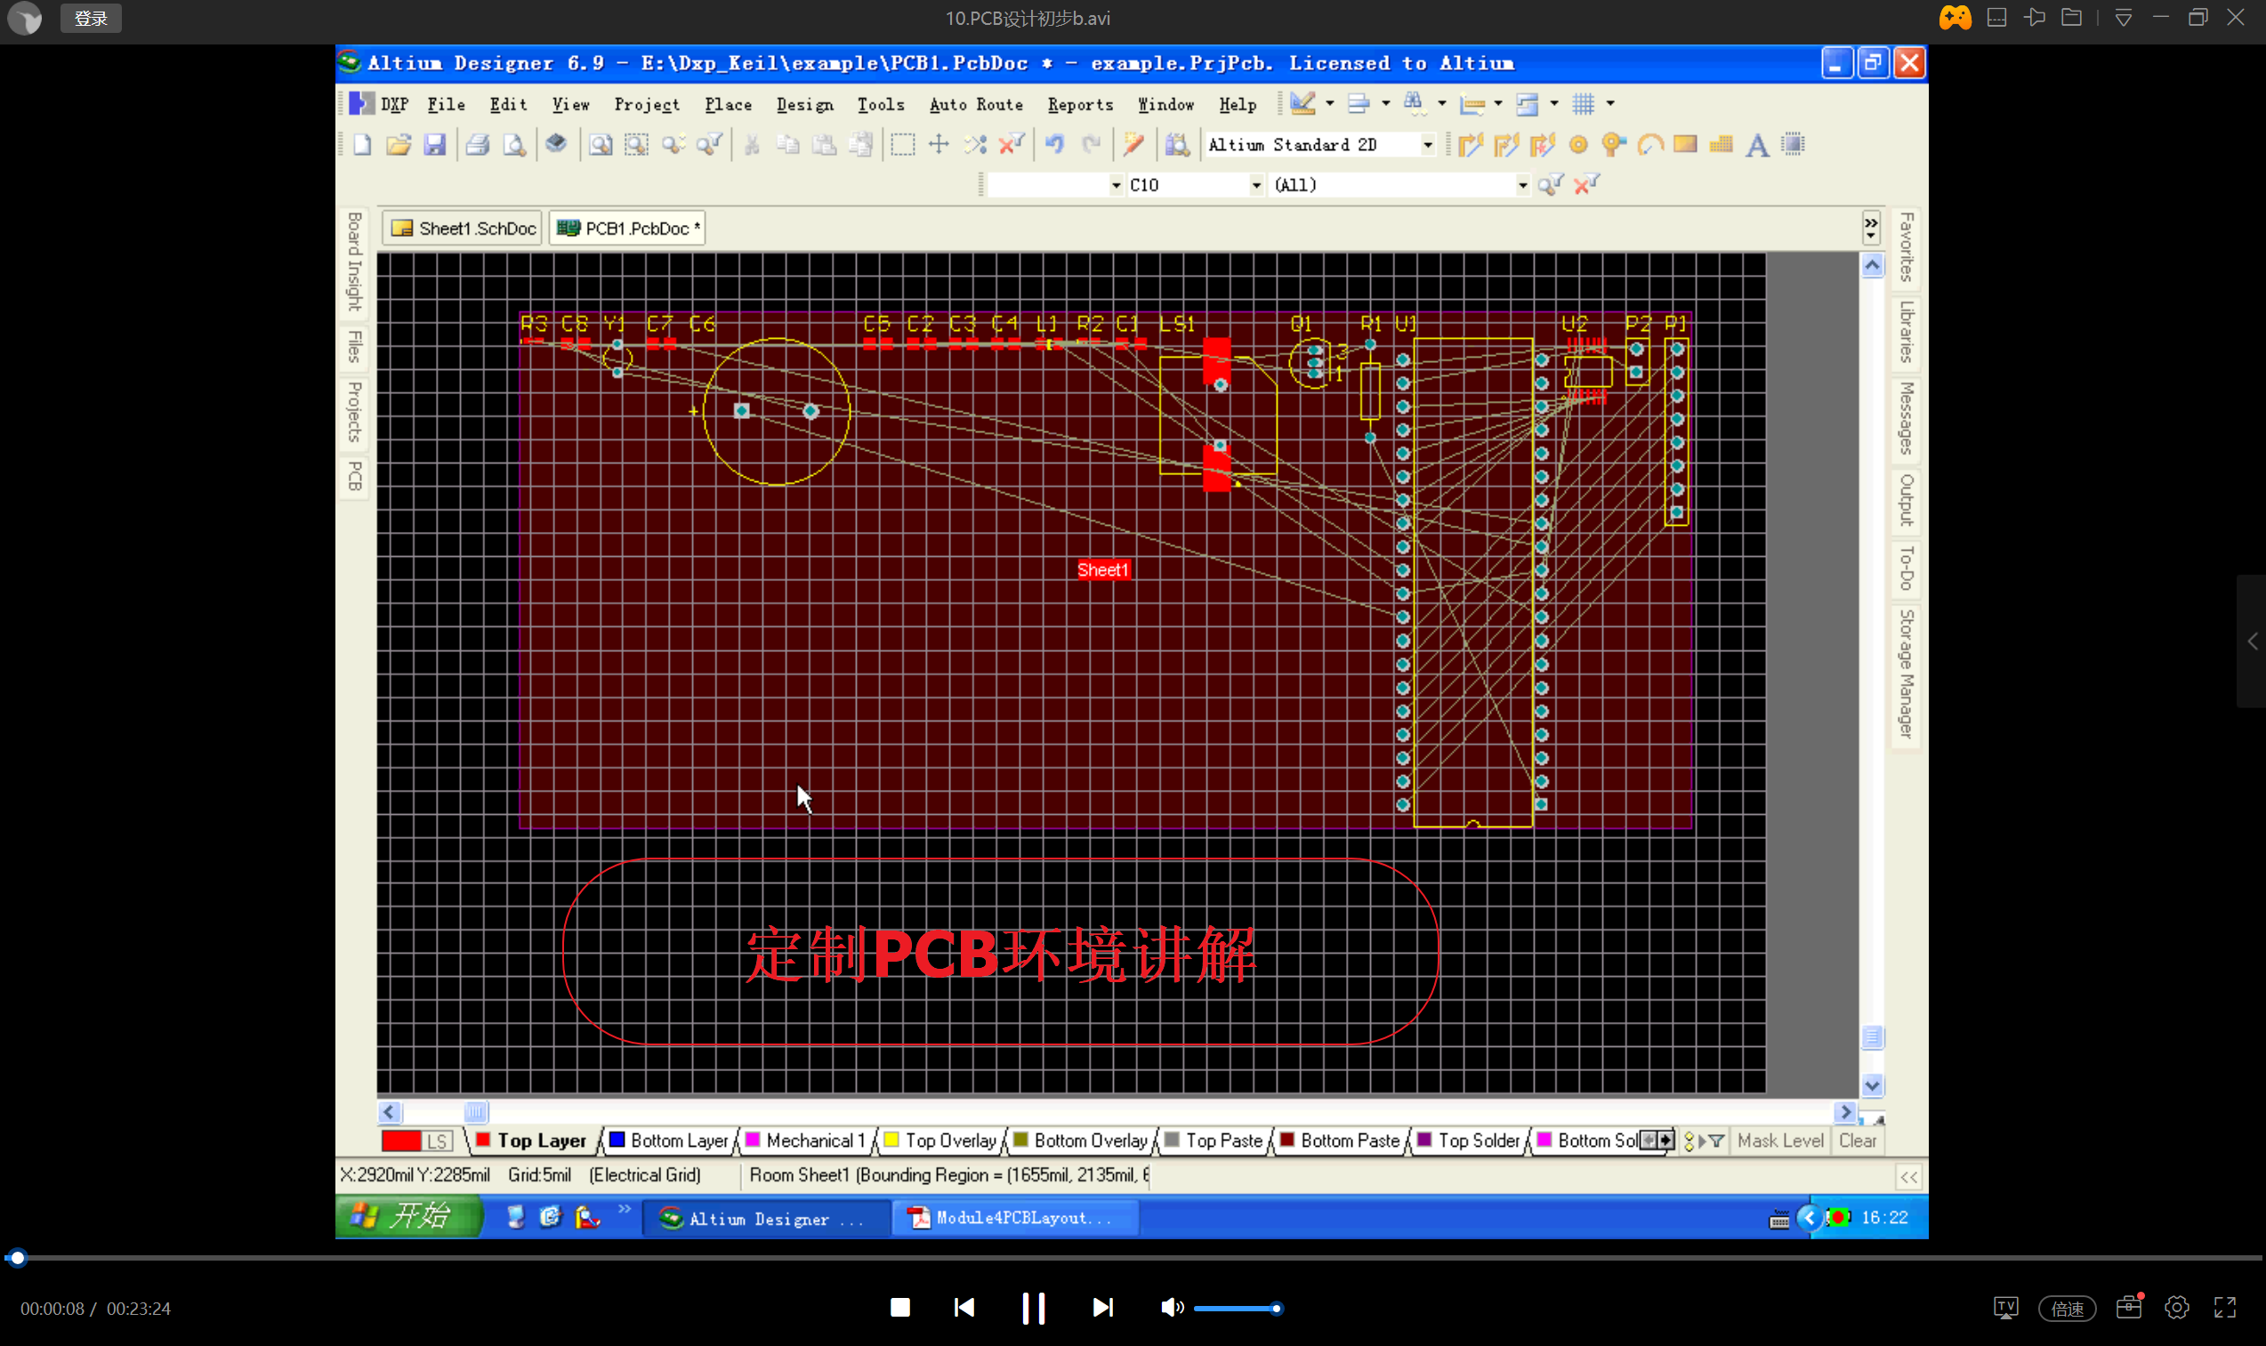Select the Move Selection cross icon
This screenshot has width=2266, height=1346.
[x=939, y=144]
